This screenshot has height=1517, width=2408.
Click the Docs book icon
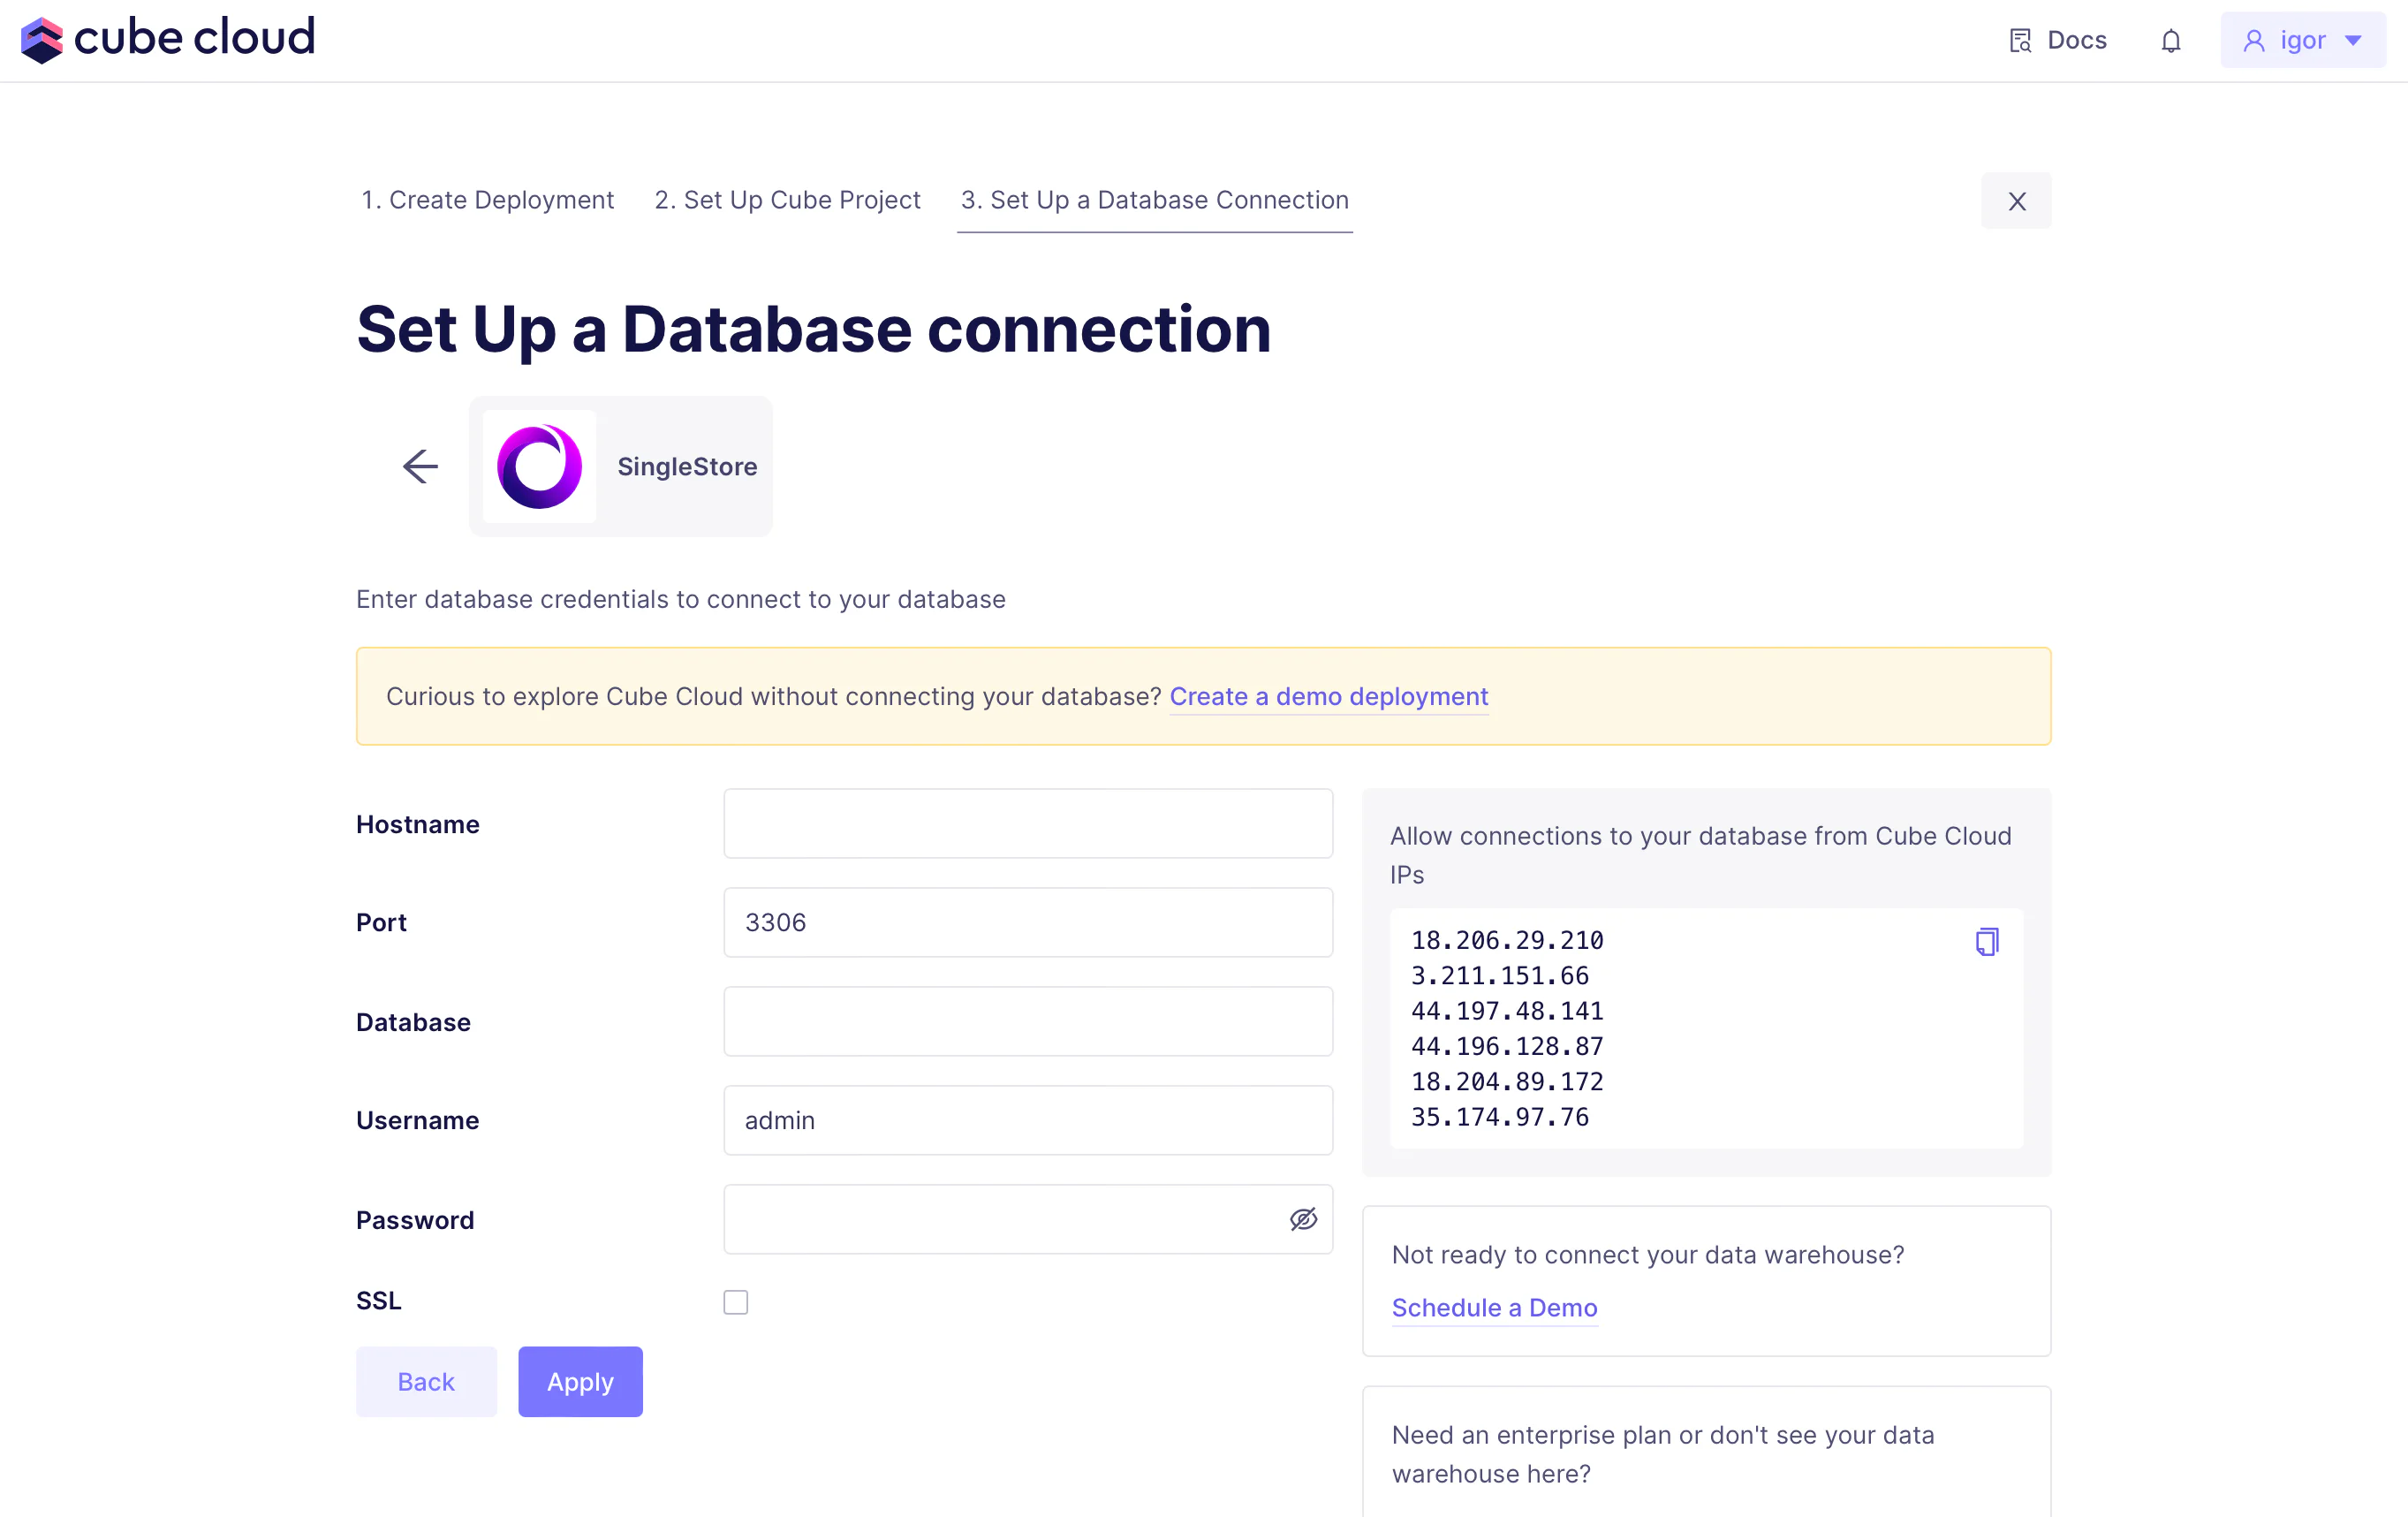click(2020, 41)
